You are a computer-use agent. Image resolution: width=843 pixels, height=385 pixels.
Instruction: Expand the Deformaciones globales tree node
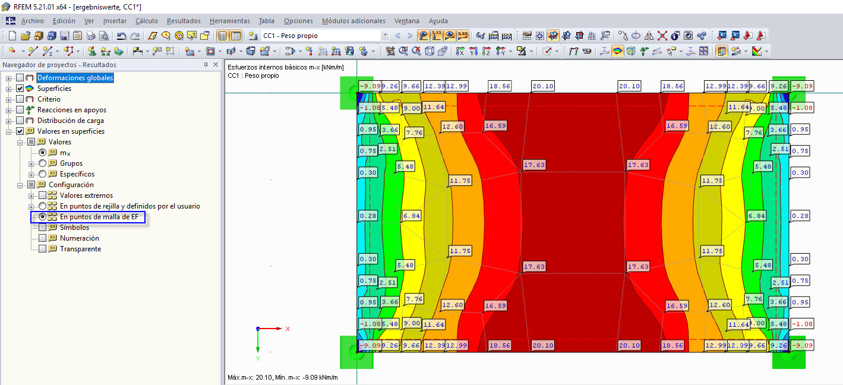[x=8, y=78]
